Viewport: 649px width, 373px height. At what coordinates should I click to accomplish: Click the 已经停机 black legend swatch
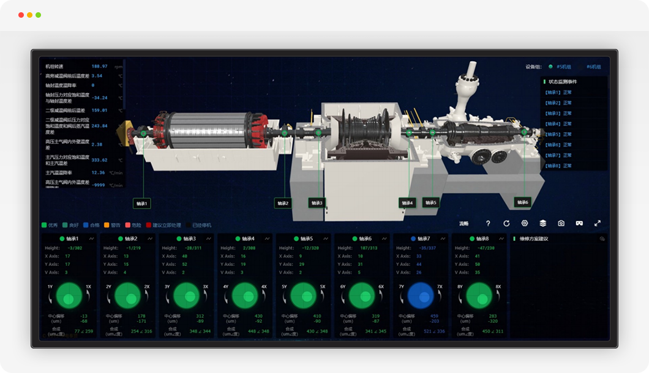pyautogui.click(x=189, y=225)
